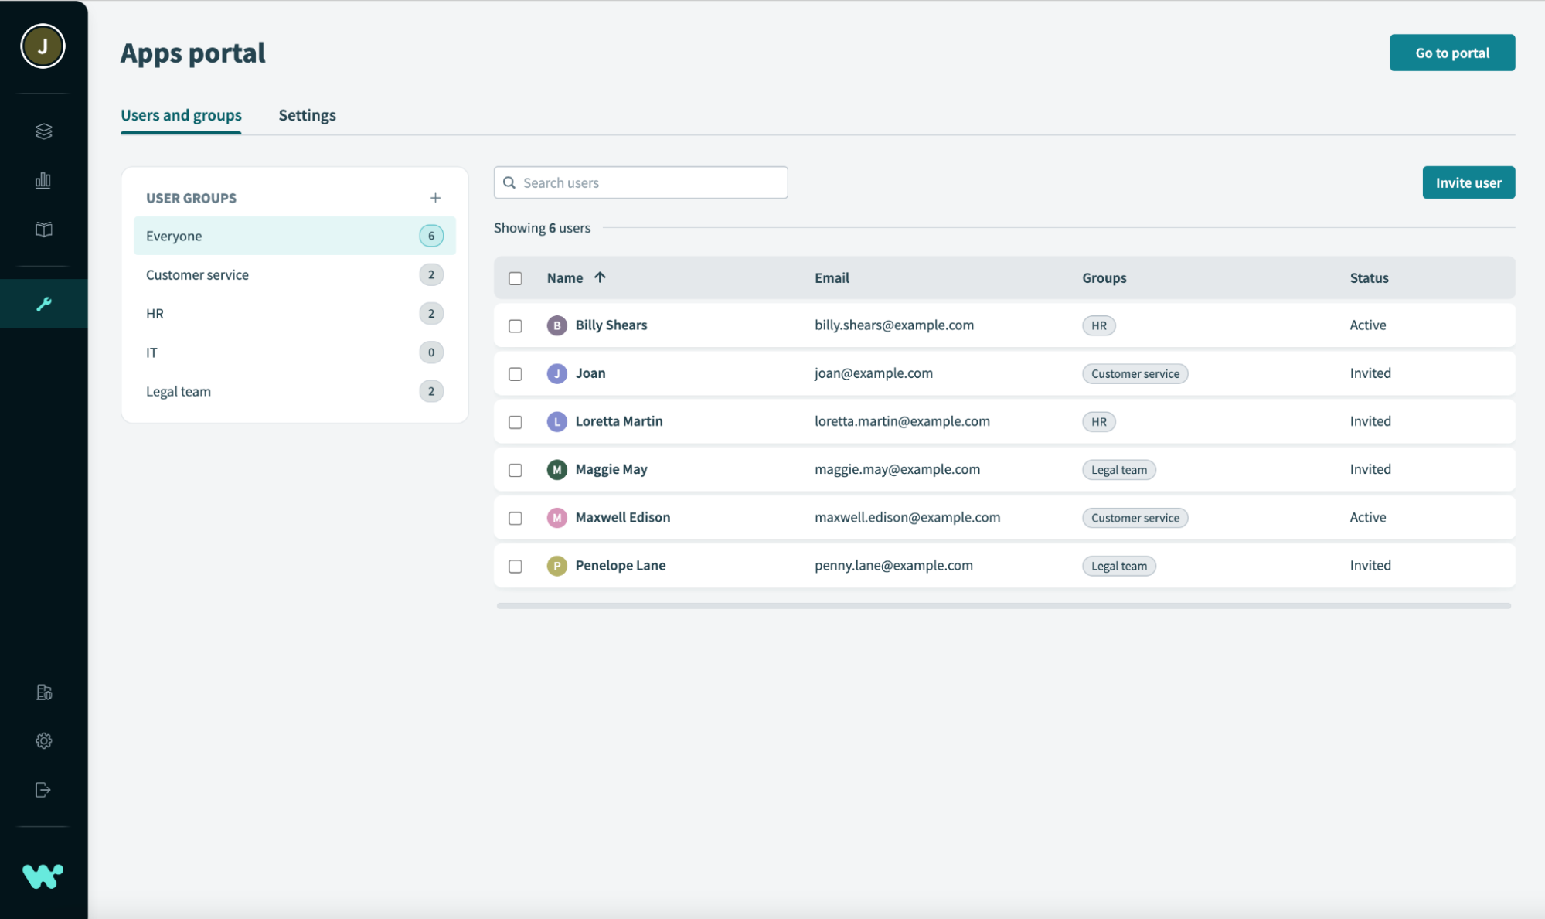Open the Users and groups tab

click(181, 115)
